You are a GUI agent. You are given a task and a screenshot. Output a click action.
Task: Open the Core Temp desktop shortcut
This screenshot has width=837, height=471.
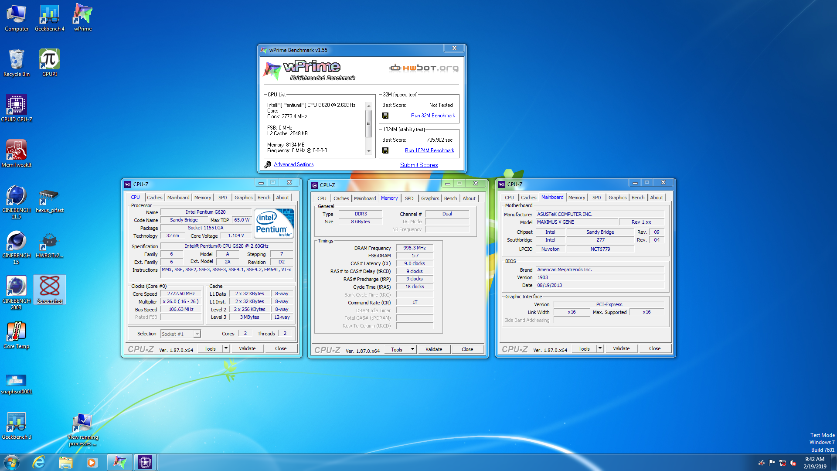17,335
